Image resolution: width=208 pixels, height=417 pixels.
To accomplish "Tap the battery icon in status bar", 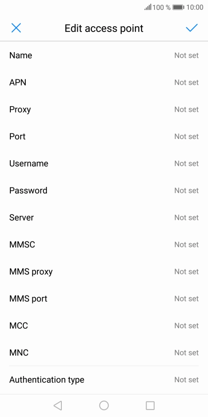I will (x=178, y=7).
